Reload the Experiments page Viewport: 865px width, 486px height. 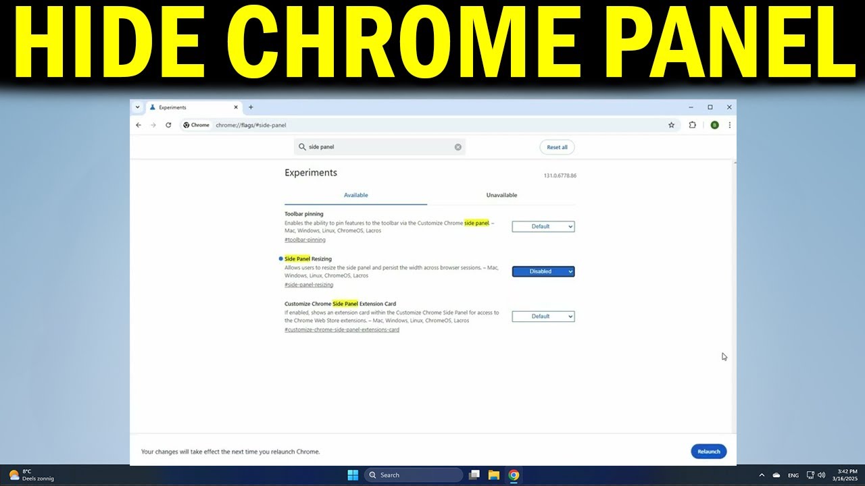pyautogui.click(x=168, y=125)
